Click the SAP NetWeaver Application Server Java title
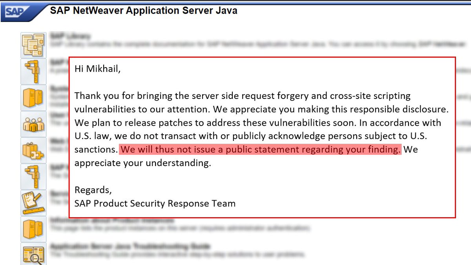This screenshot has height=265, width=471. (x=144, y=10)
